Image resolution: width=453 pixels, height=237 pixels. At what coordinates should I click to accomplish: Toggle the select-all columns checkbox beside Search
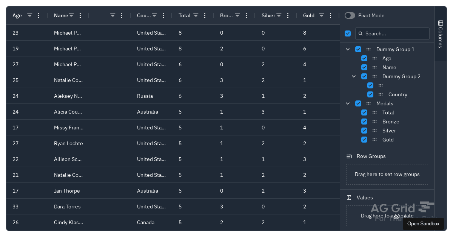(x=348, y=33)
